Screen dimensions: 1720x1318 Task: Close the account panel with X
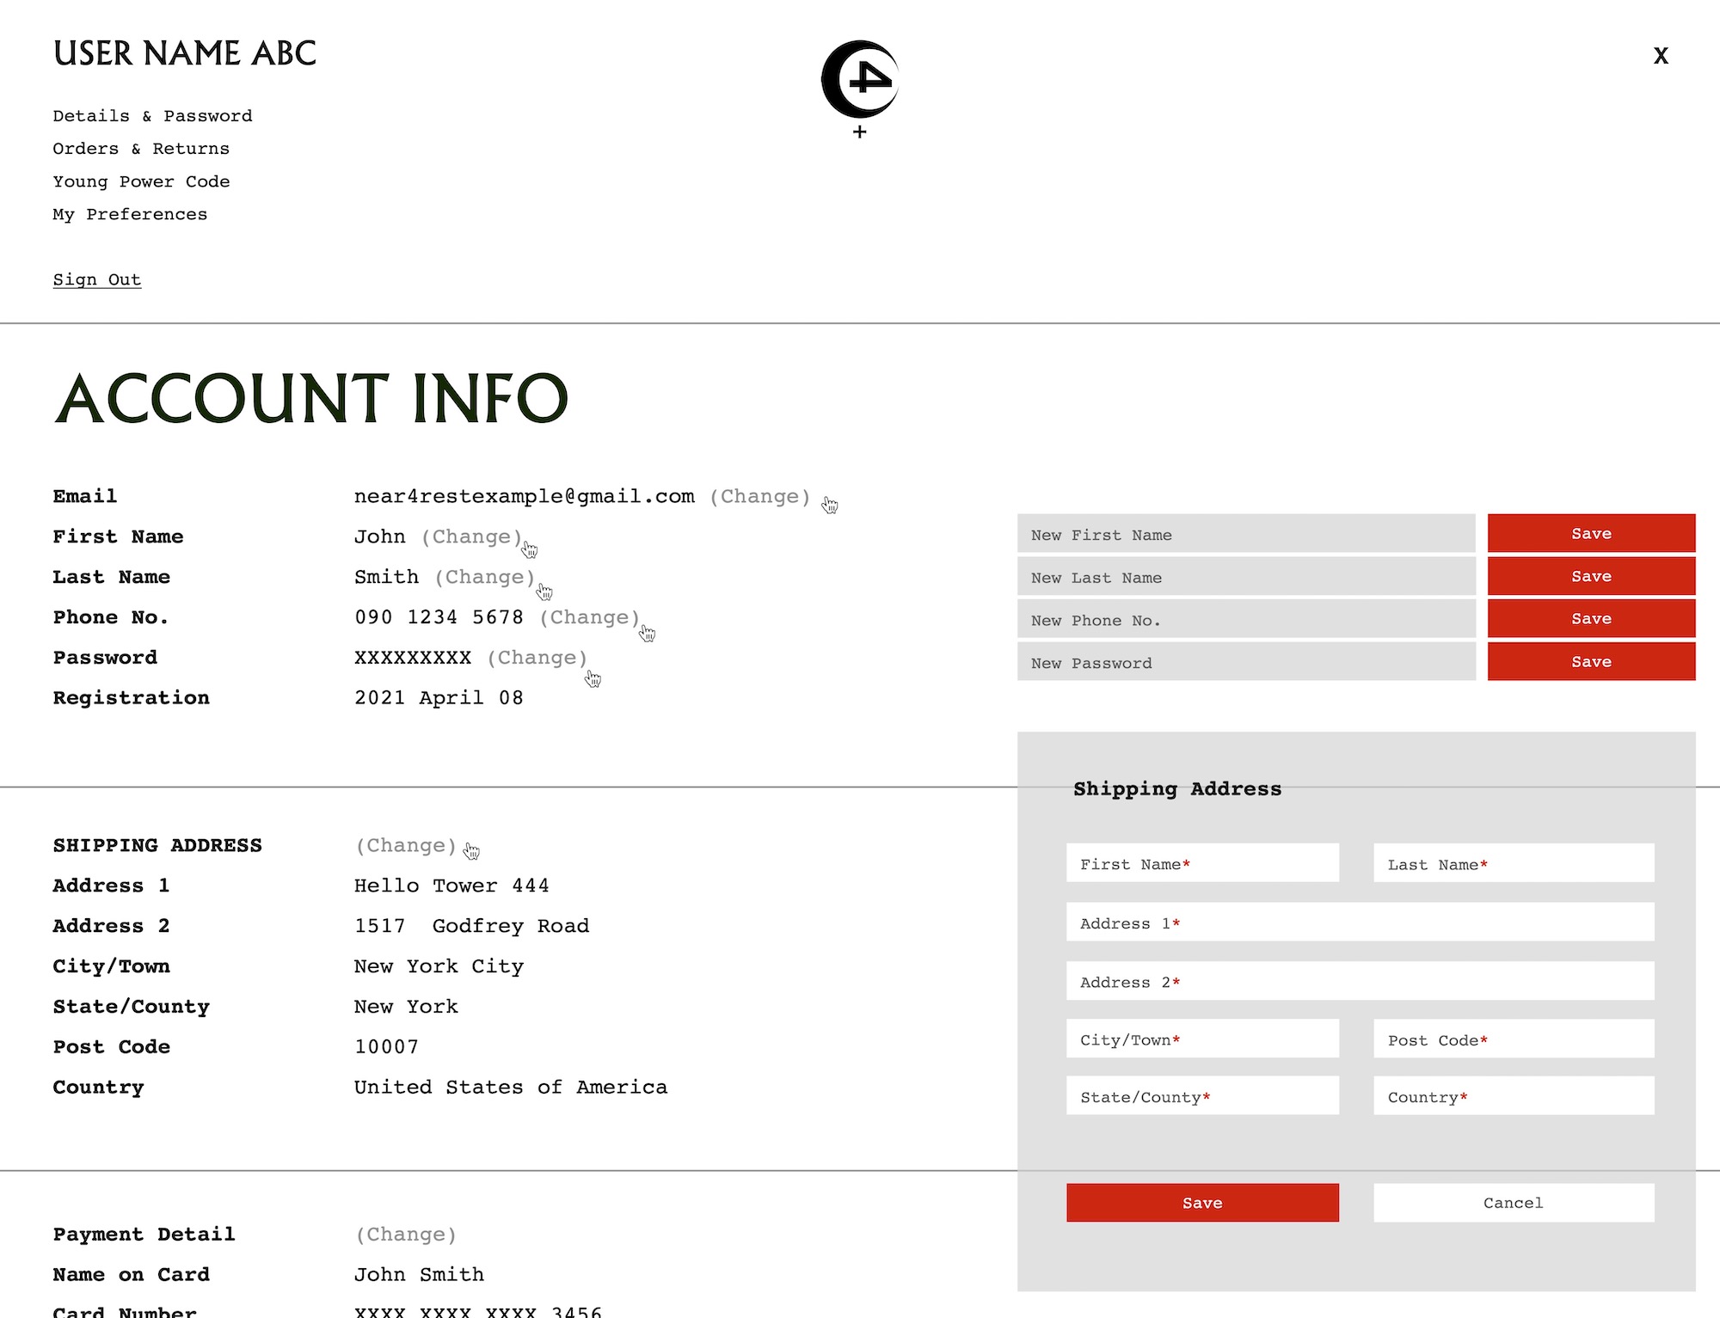1661,56
